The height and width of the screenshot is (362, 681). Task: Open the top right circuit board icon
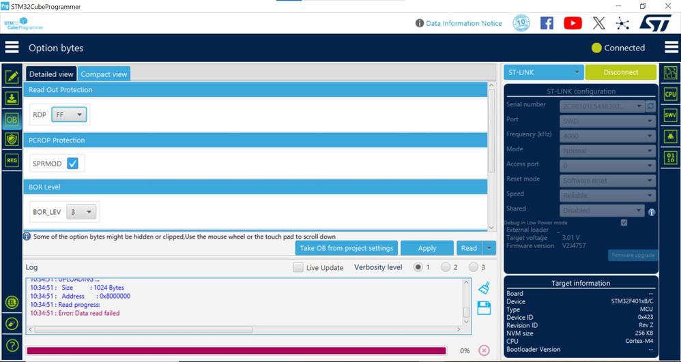click(x=671, y=72)
